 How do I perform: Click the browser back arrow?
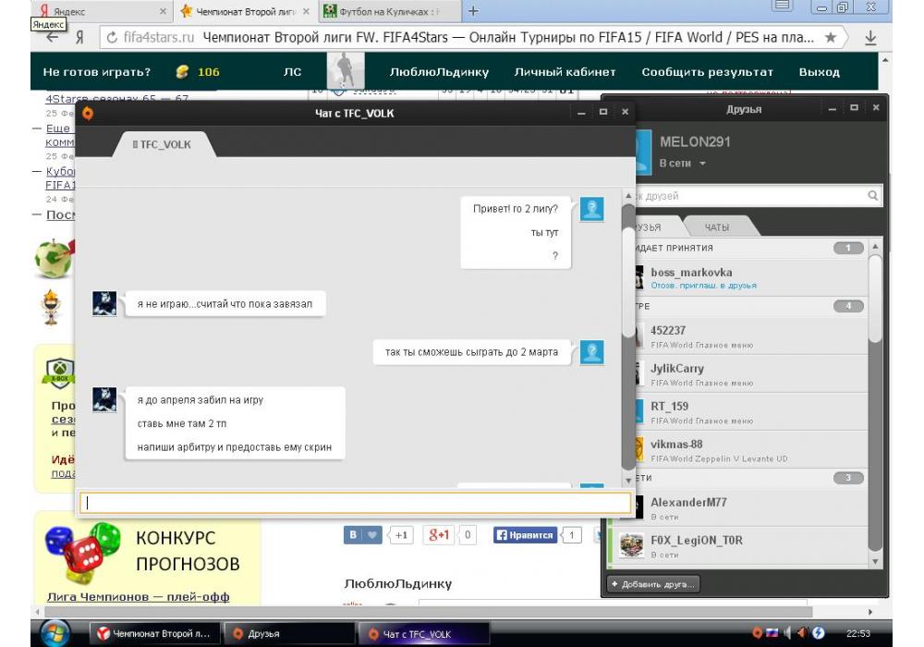coord(53,38)
